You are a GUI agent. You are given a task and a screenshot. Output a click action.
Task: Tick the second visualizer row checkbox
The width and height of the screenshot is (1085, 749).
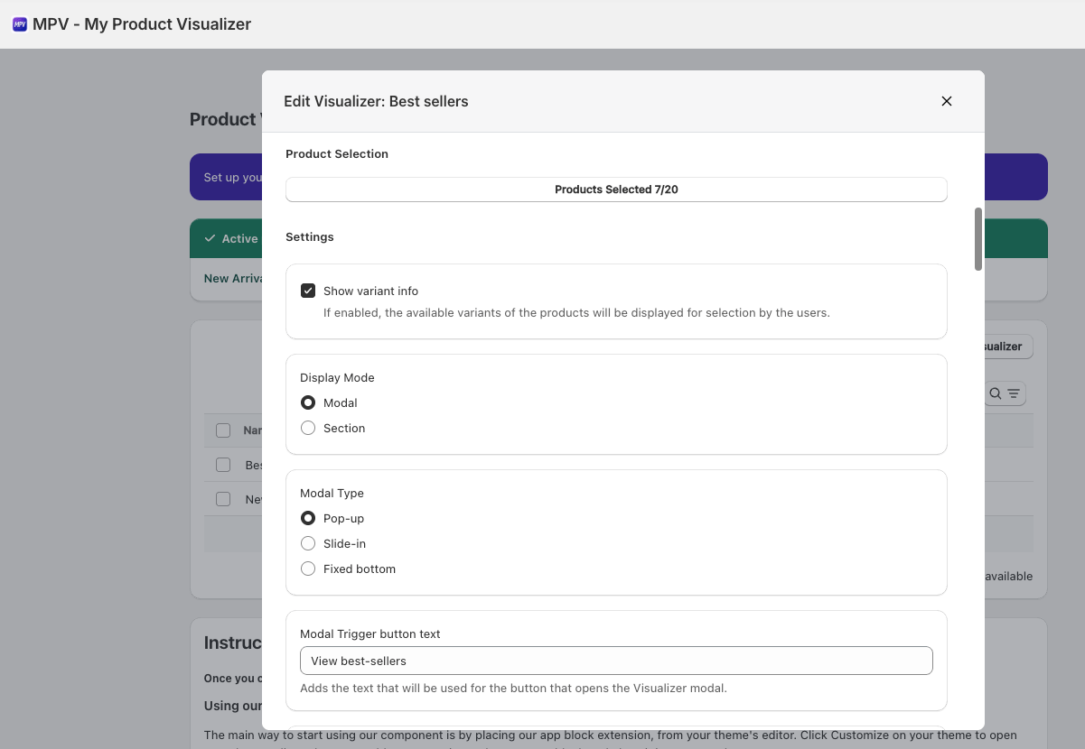(223, 499)
